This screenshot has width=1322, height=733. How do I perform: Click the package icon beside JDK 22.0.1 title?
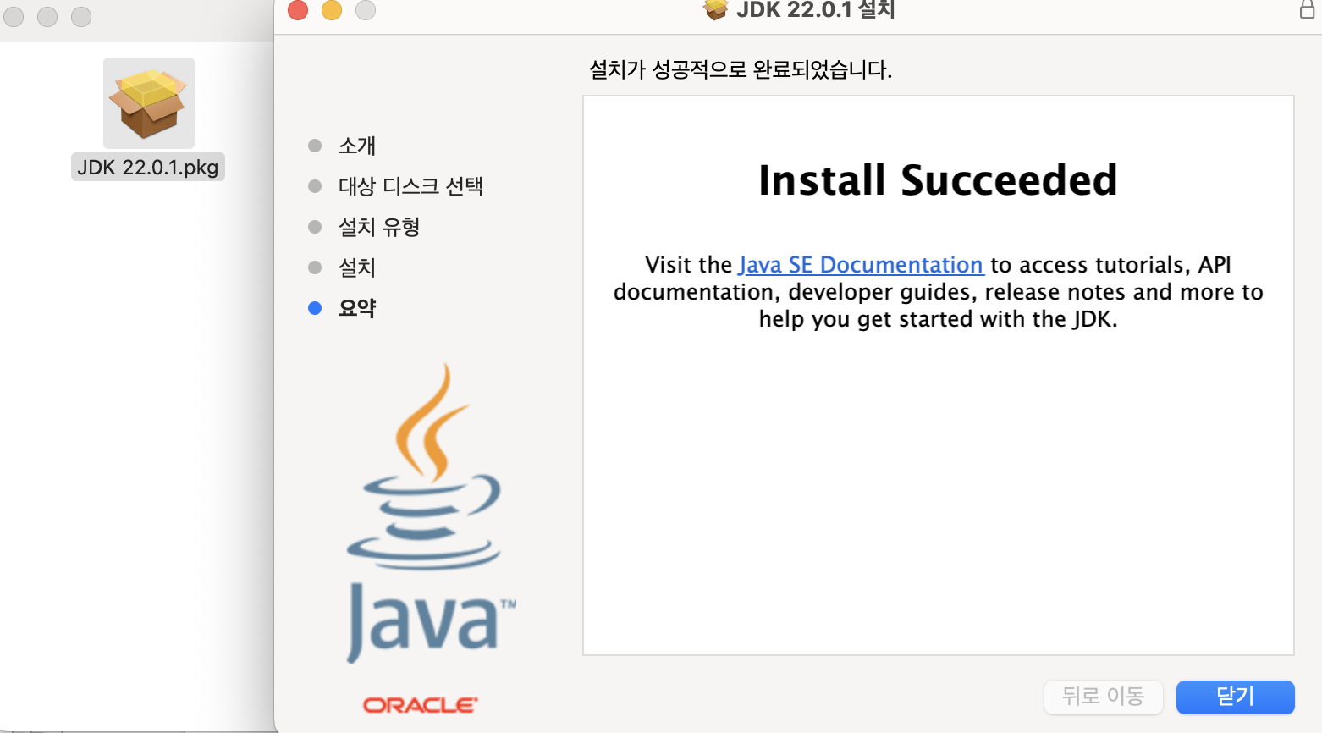click(x=715, y=9)
